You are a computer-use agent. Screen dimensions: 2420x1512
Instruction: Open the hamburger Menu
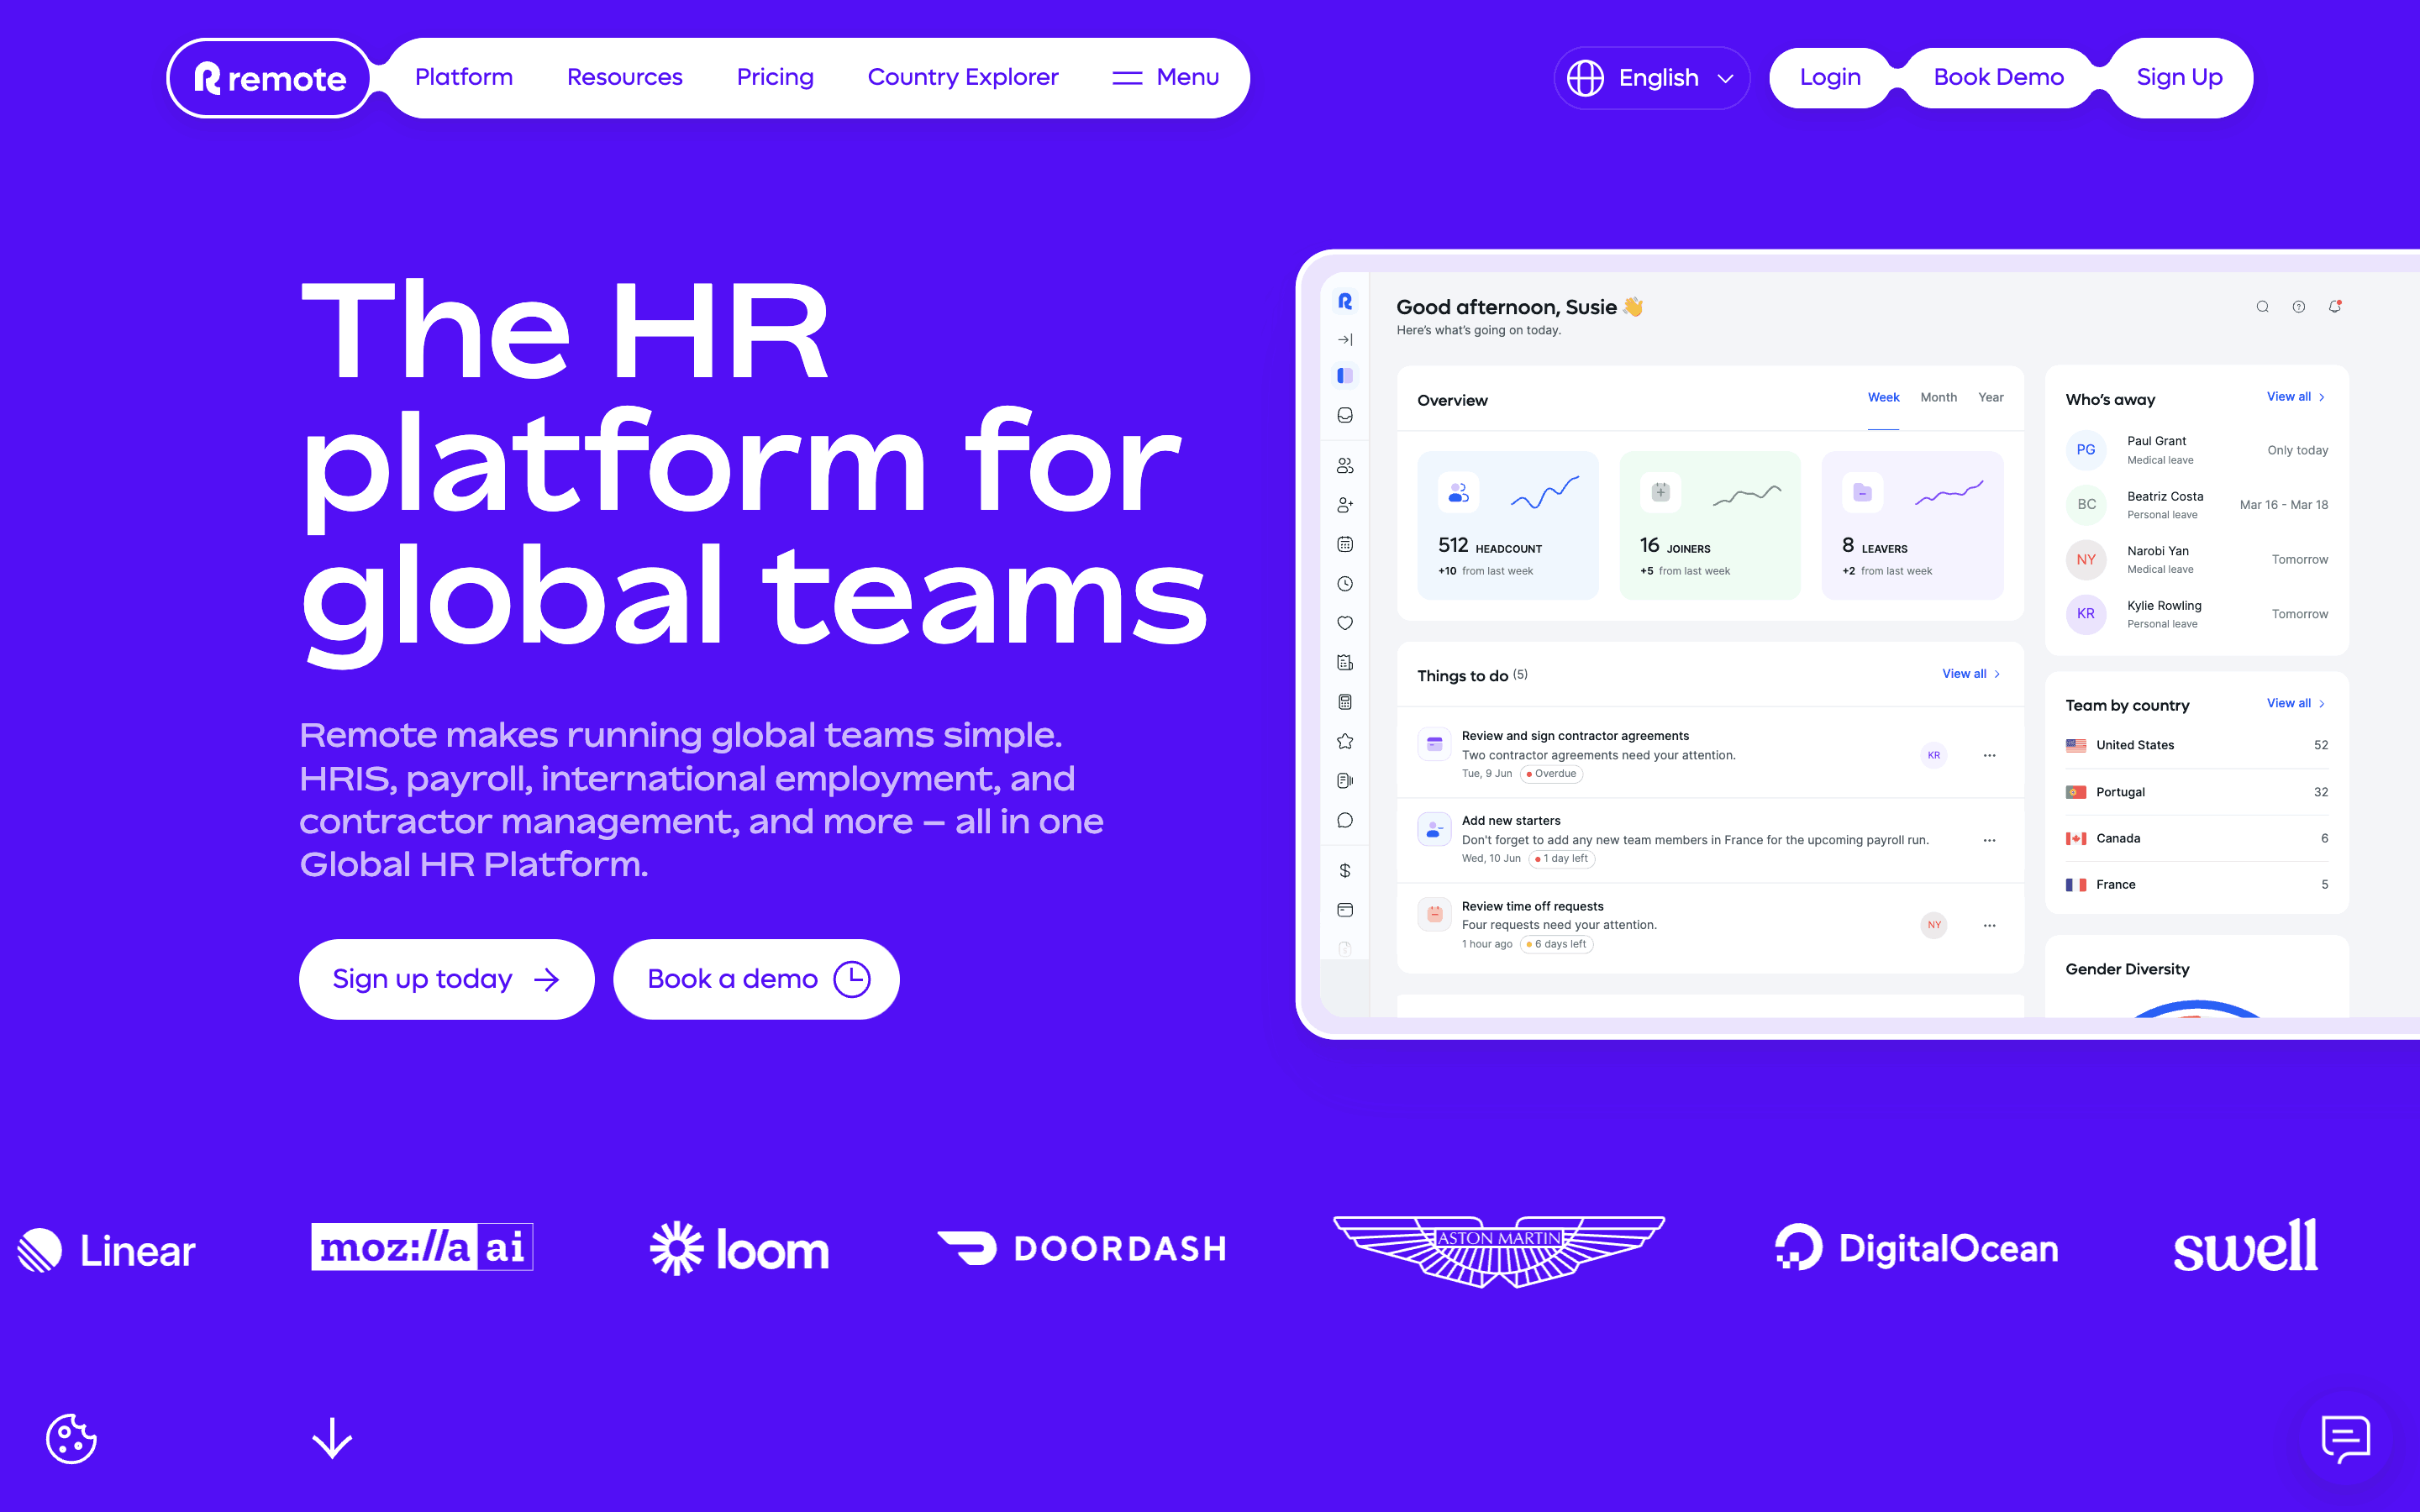point(1166,78)
